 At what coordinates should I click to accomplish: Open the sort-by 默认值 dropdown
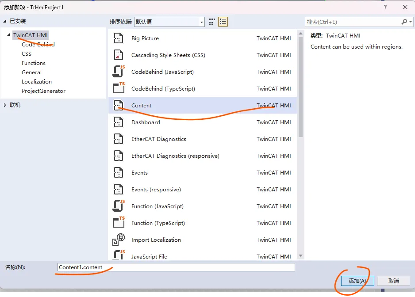[x=169, y=22]
